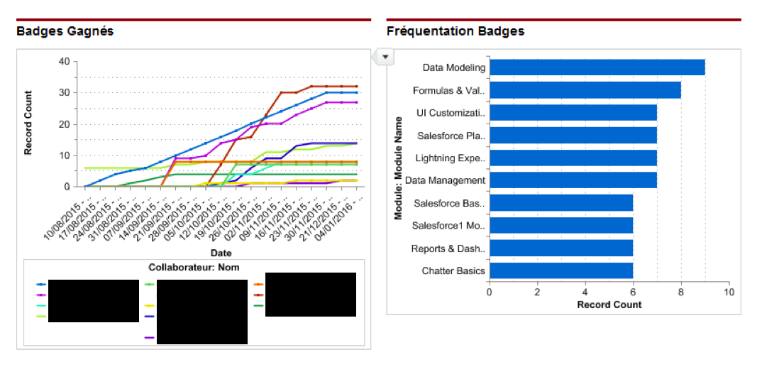Click the Salesforce1 Mo.. bar

(561, 226)
